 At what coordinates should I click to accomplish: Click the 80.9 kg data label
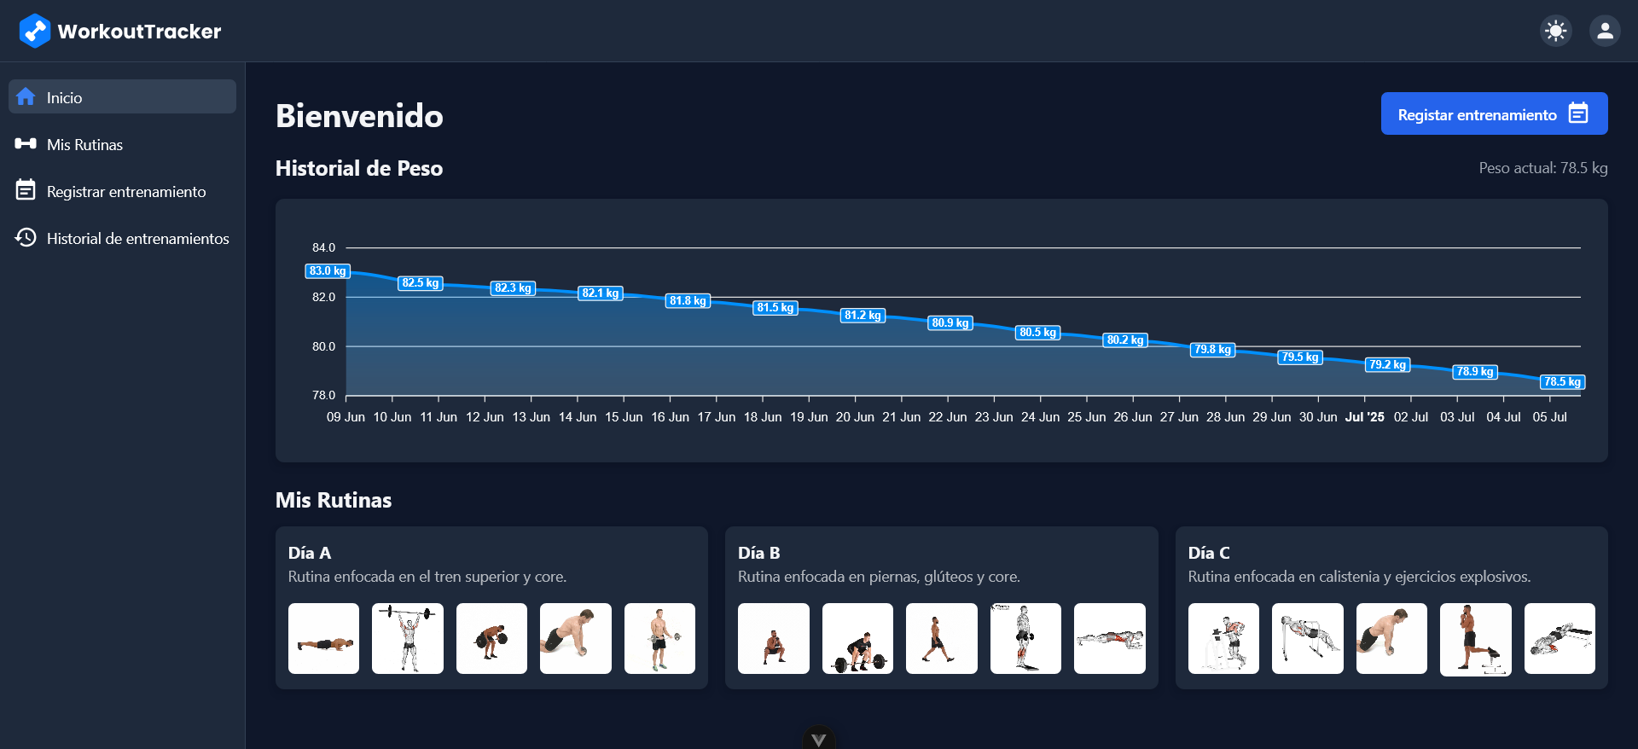[950, 322]
